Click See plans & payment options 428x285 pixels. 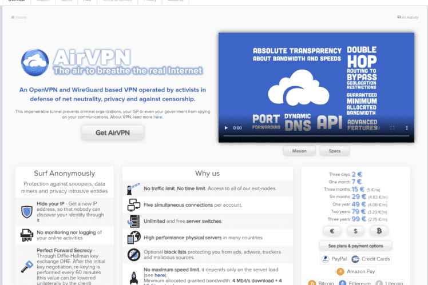pos(355,246)
